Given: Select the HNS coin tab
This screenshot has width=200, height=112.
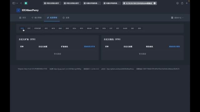Looking at the screenshot, I should (x=67, y=28).
